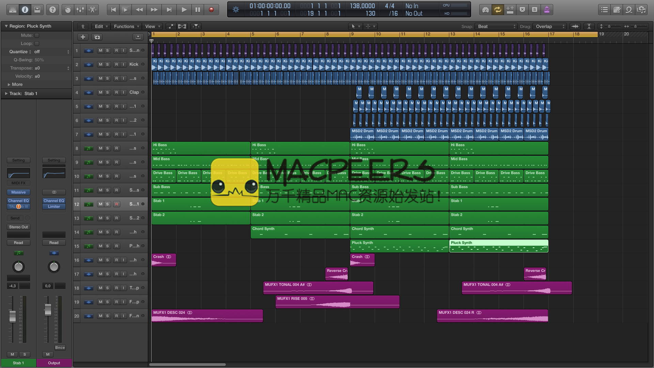Mute the Kick track

(100, 64)
